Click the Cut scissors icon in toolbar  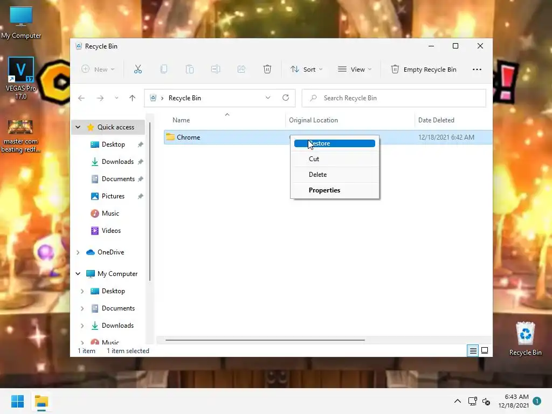(137, 70)
